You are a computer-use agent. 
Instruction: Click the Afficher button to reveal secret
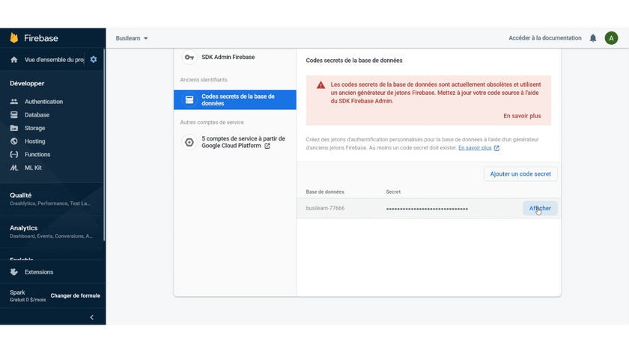tap(540, 209)
